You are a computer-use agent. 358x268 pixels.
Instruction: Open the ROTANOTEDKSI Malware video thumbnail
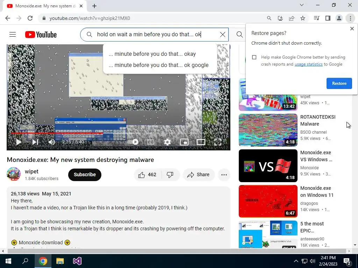268,130
